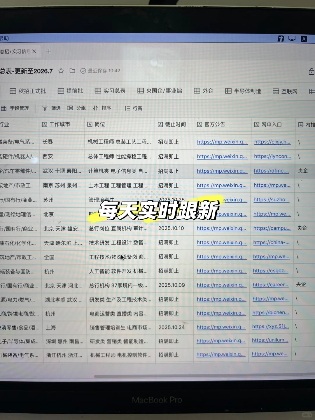The image size is (315, 420).
Task: Select the 岗位 column header
Action: [x=120, y=125]
